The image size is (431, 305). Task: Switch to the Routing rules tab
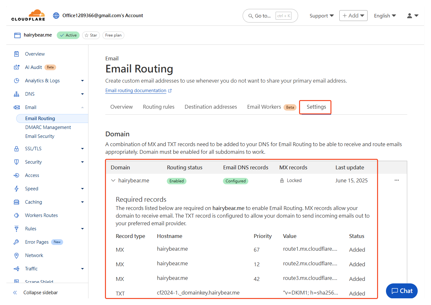click(x=159, y=107)
